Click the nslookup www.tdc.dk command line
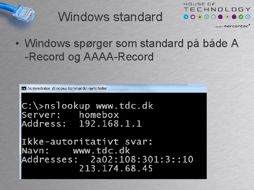254x190 pixels. pos(87,106)
